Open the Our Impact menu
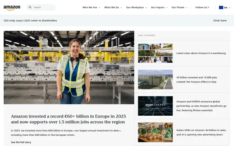Viewport: 234px width, 146px height. pyautogui.click(x=158, y=7)
